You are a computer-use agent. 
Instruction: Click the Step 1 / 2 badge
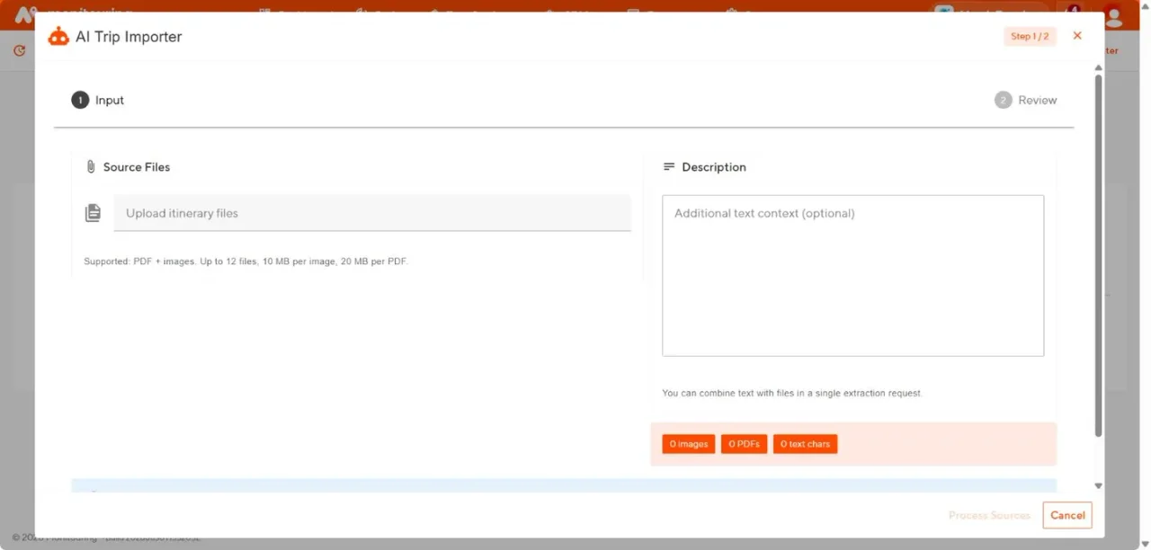point(1030,36)
